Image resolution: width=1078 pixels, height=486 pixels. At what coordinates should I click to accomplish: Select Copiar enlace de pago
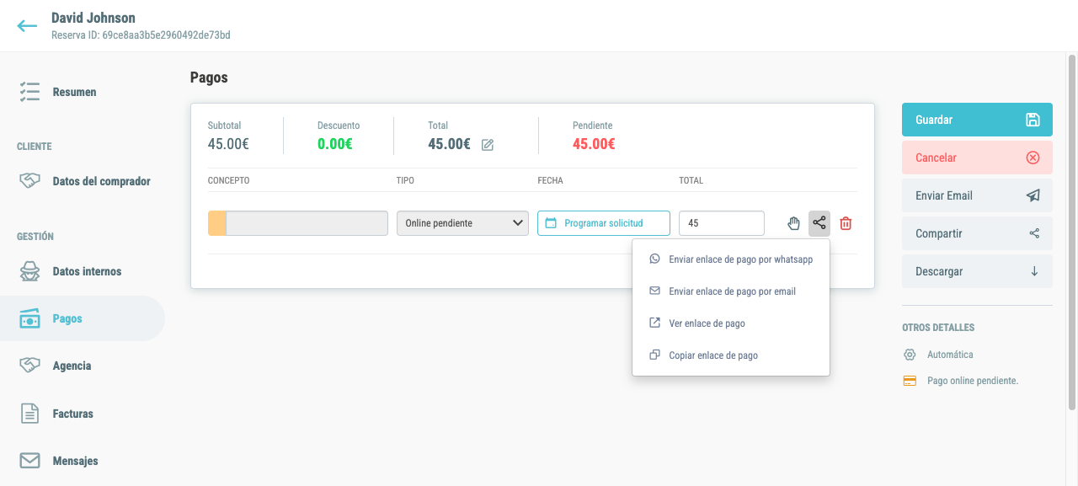coord(731,355)
